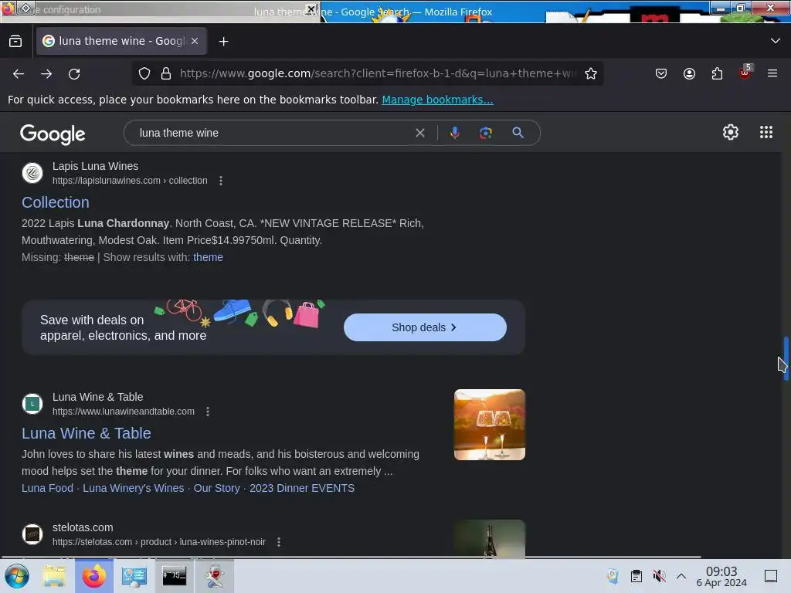This screenshot has height=593, width=791.
Task: Open the clipboard tray icon
Action: [x=637, y=576]
